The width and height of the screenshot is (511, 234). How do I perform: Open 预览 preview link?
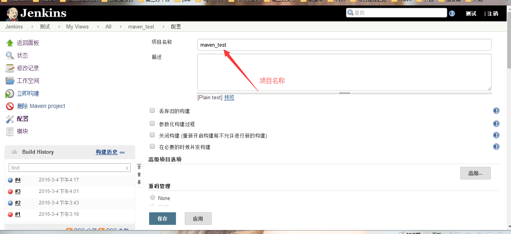pyautogui.click(x=229, y=97)
